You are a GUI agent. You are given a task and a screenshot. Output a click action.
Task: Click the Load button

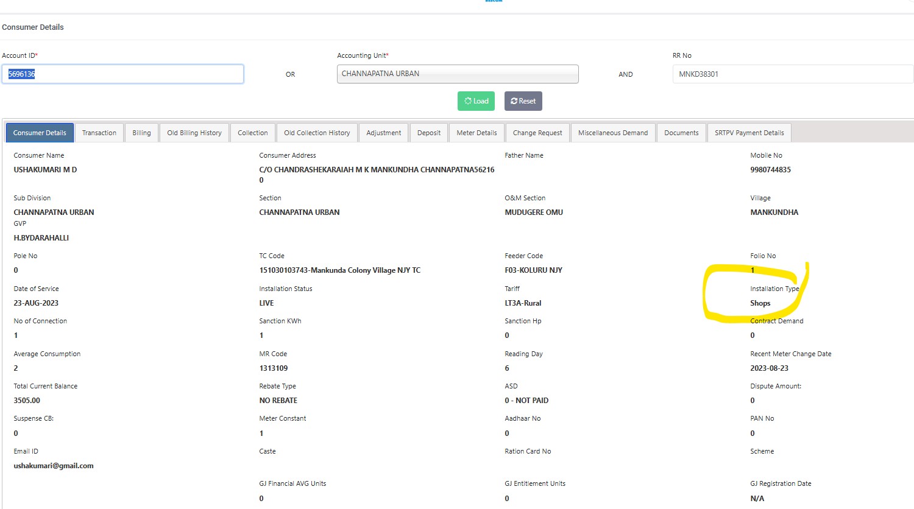[476, 101]
